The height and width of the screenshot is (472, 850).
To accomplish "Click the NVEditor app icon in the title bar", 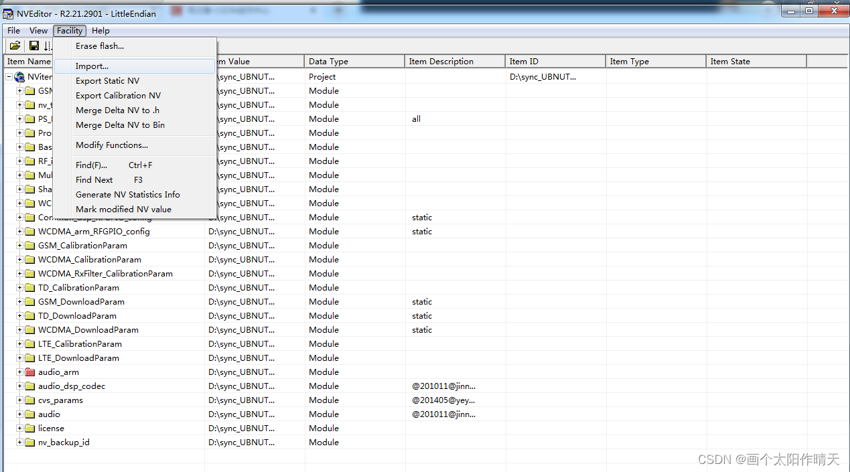I will point(9,13).
